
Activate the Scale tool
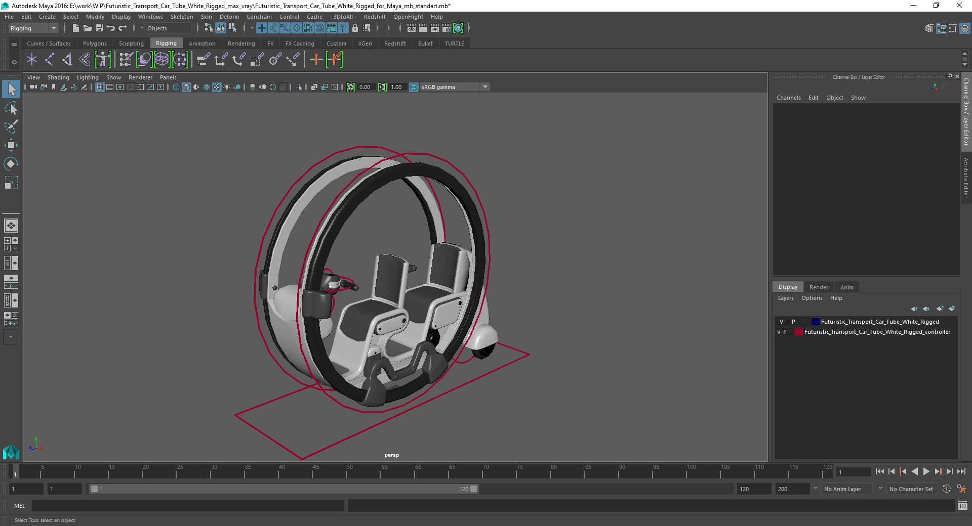[11, 182]
